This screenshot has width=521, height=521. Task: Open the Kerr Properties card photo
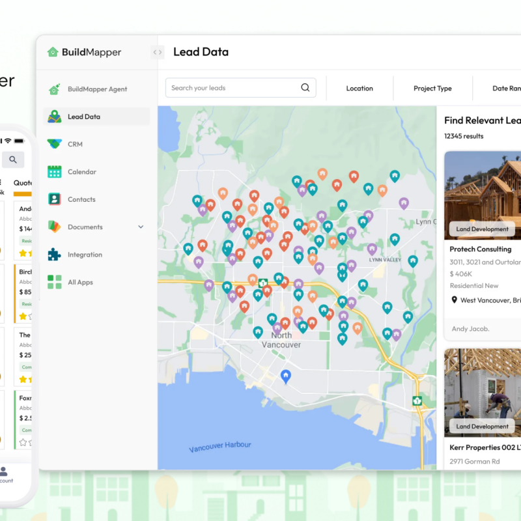point(483,393)
